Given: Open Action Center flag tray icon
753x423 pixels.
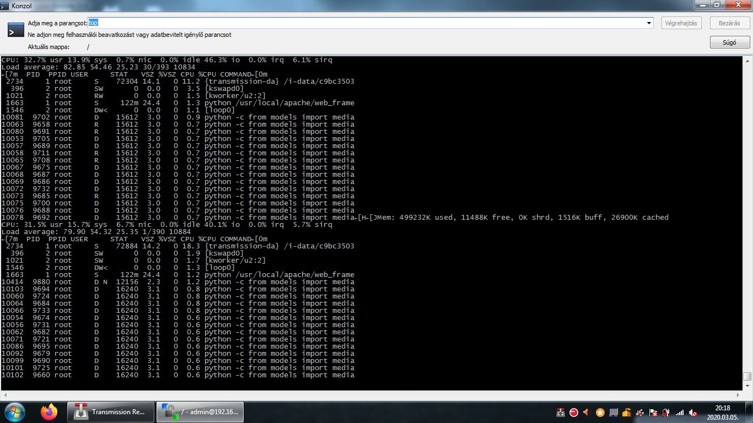Looking at the screenshot, I should [x=653, y=412].
